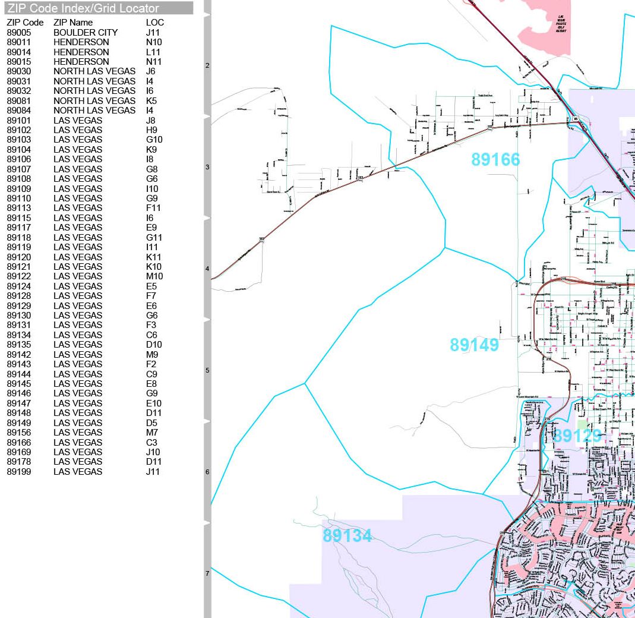This screenshot has width=635, height=618.
Task: Click grid row number 2 on ruler
Action: pos(207,65)
